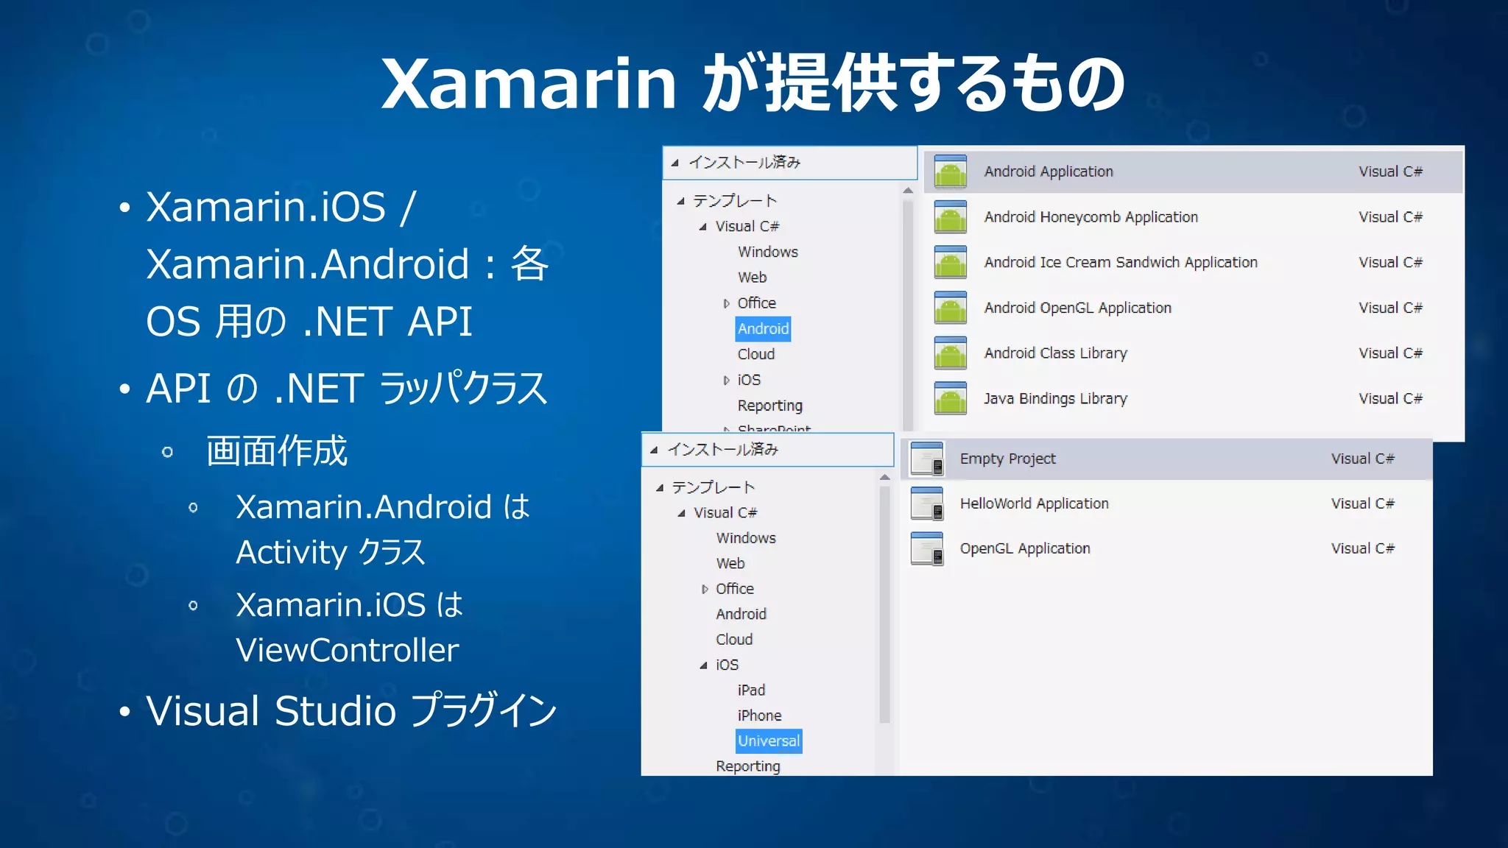This screenshot has height=848, width=1508.
Task: Click the HelloWorld Application template icon
Action: tap(927, 504)
